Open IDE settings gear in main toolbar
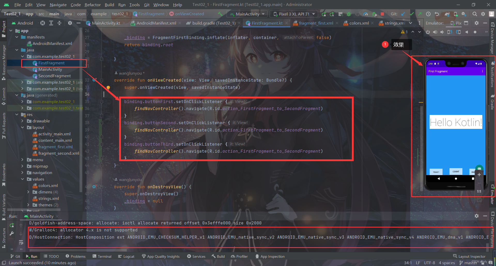The height and width of the screenshot is (266, 496). [x=483, y=14]
